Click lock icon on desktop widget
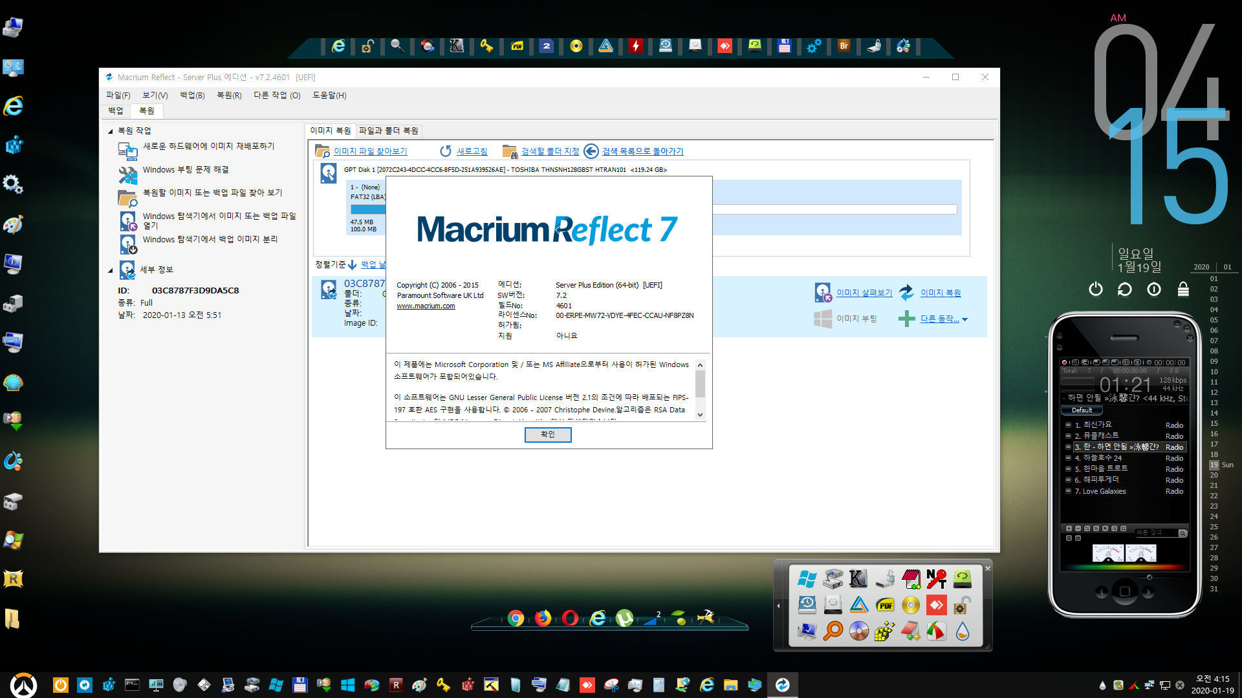1242x698 pixels. tap(1183, 289)
